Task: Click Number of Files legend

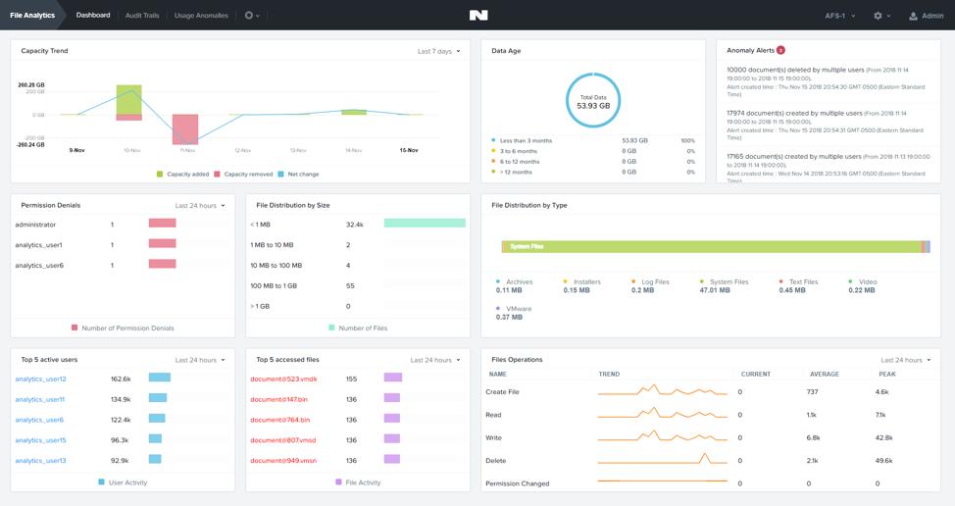Action: [358, 329]
